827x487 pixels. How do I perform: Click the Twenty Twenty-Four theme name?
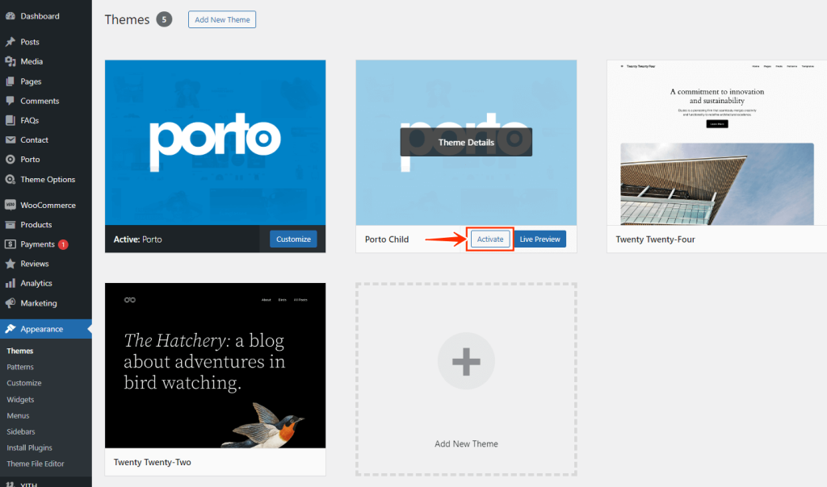coord(655,239)
